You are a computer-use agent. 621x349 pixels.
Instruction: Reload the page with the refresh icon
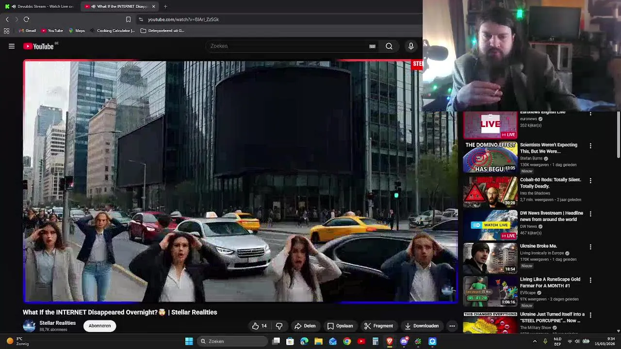26,19
